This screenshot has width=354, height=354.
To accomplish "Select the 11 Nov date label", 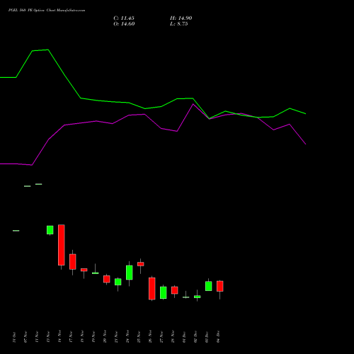I will point(37,337).
